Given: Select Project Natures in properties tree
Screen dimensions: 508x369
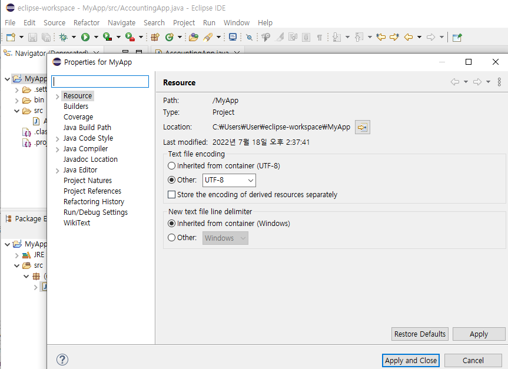Looking at the screenshot, I should tap(88, 181).
